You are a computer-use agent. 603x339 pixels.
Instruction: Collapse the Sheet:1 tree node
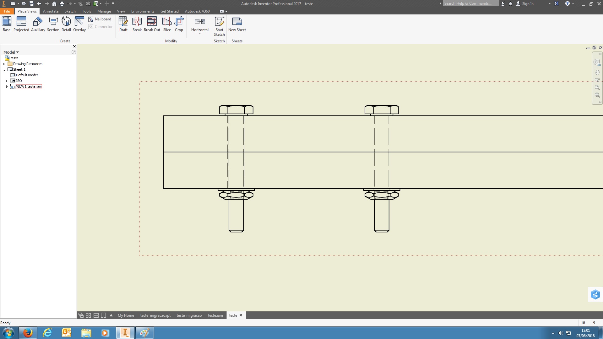[4, 70]
